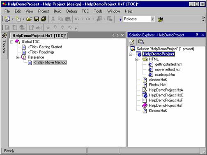Click the Undo arrow icon
Image resolution: width=207 pixels, height=155 pixels.
click(x=77, y=19)
